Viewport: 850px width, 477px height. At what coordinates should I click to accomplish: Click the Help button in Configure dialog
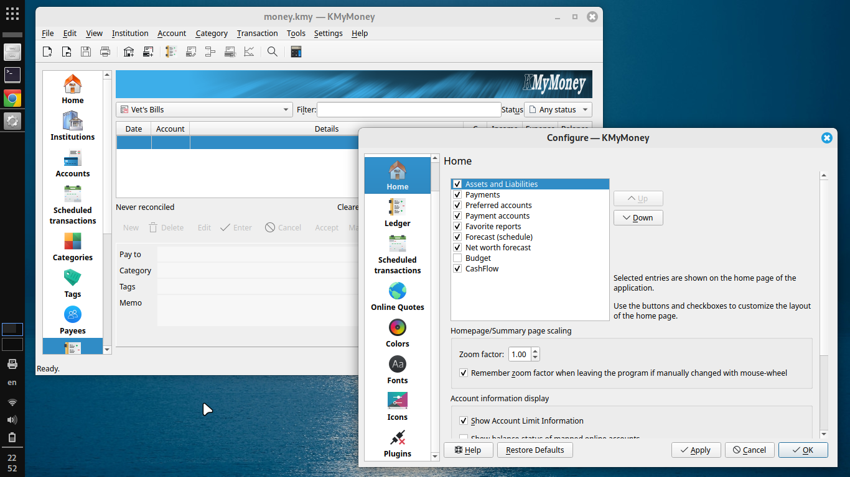[x=469, y=450]
